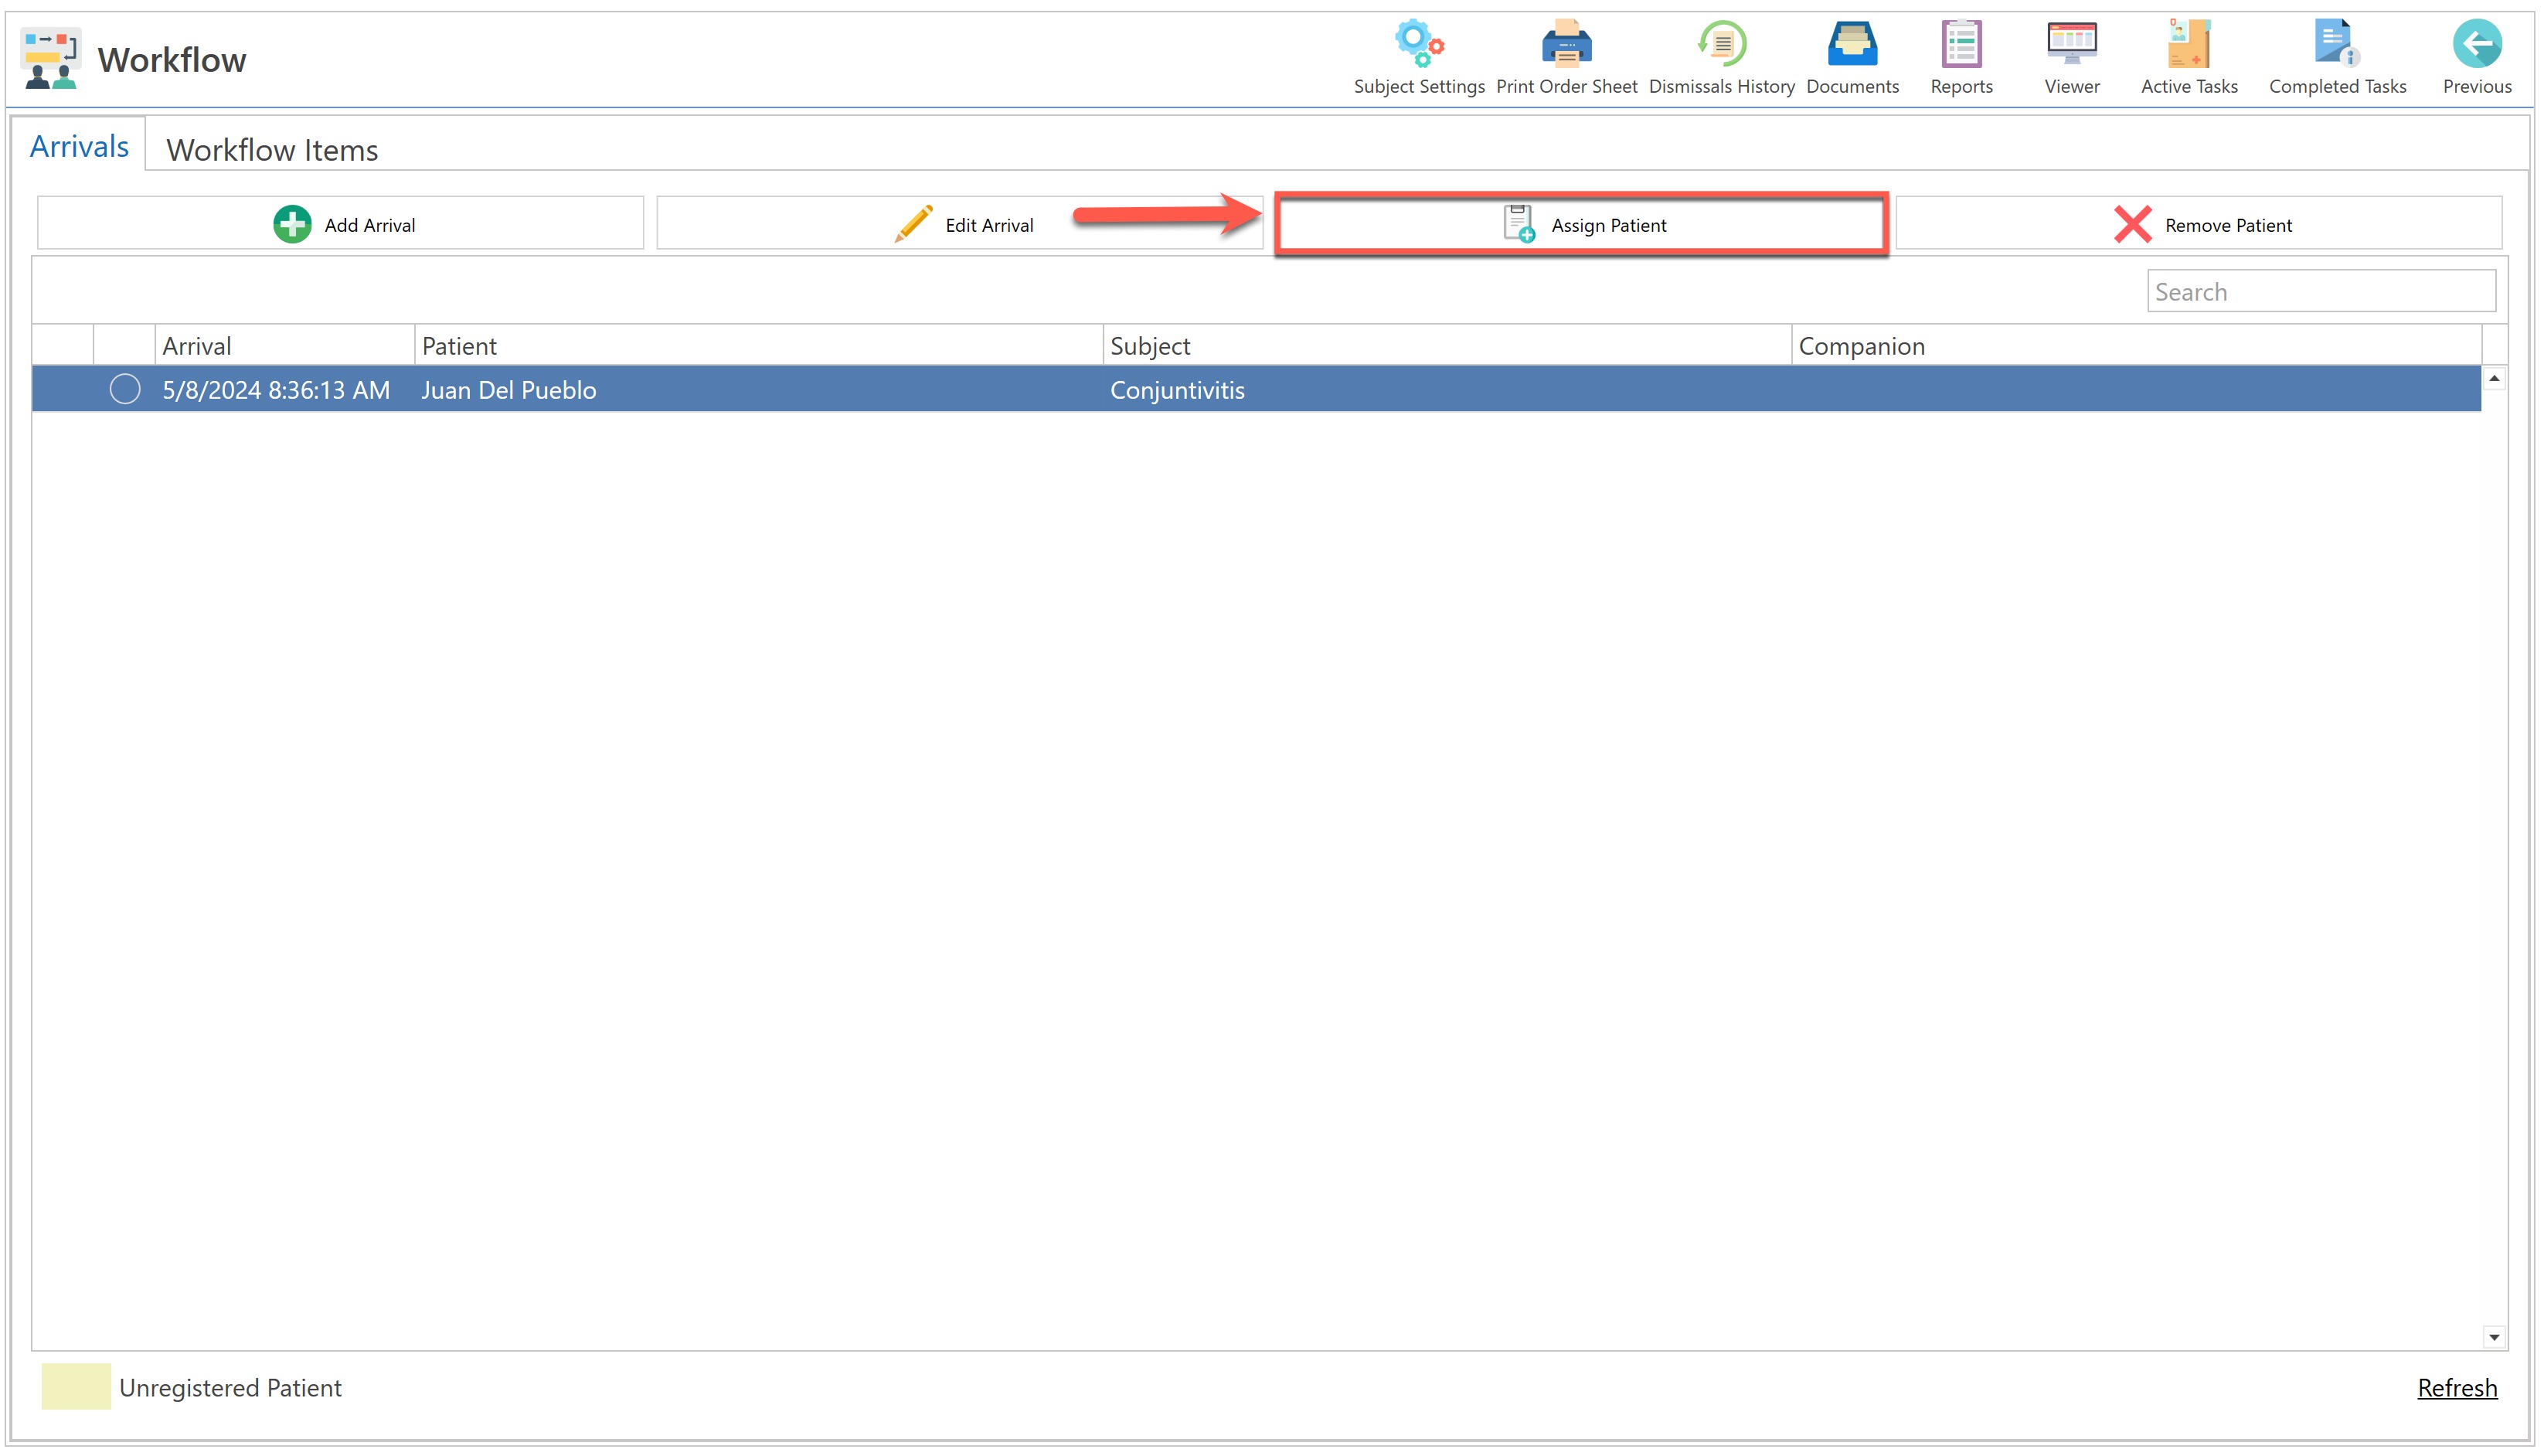Click the Edit Arrival button
The width and height of the screenshot is (2544, 1456).
pyautogui.click(x=961, y=224)
